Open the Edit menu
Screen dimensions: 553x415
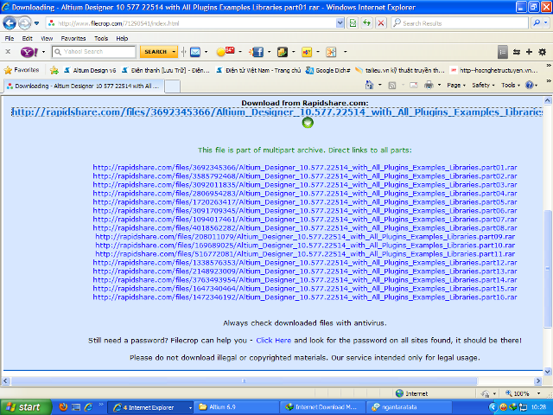click(27, 38)
